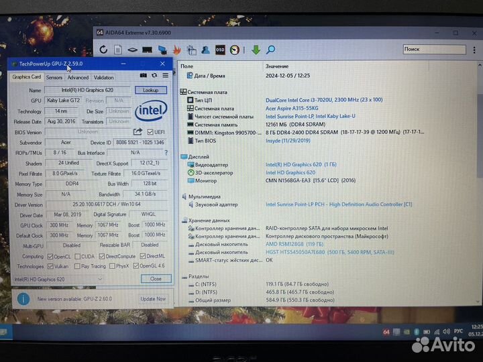Click the Bluetooth tray icon
This screenshot has height=362, width=483.
point(417,332)
